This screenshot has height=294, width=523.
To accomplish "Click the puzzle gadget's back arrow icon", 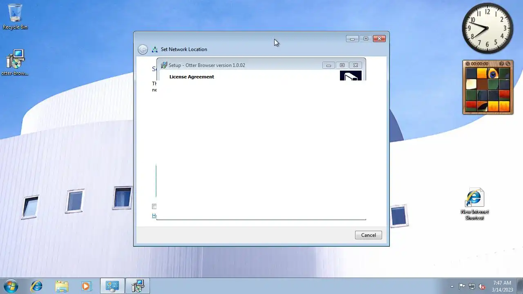I will [468, 64].
